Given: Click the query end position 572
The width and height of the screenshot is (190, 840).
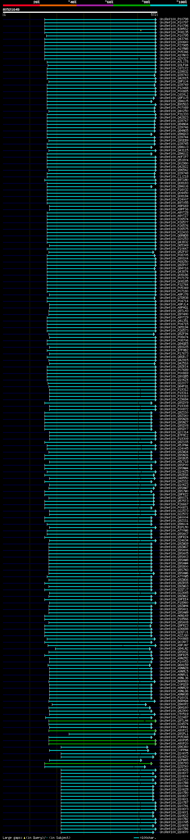Looking at the screenshot, I should [x=153, y=15].
